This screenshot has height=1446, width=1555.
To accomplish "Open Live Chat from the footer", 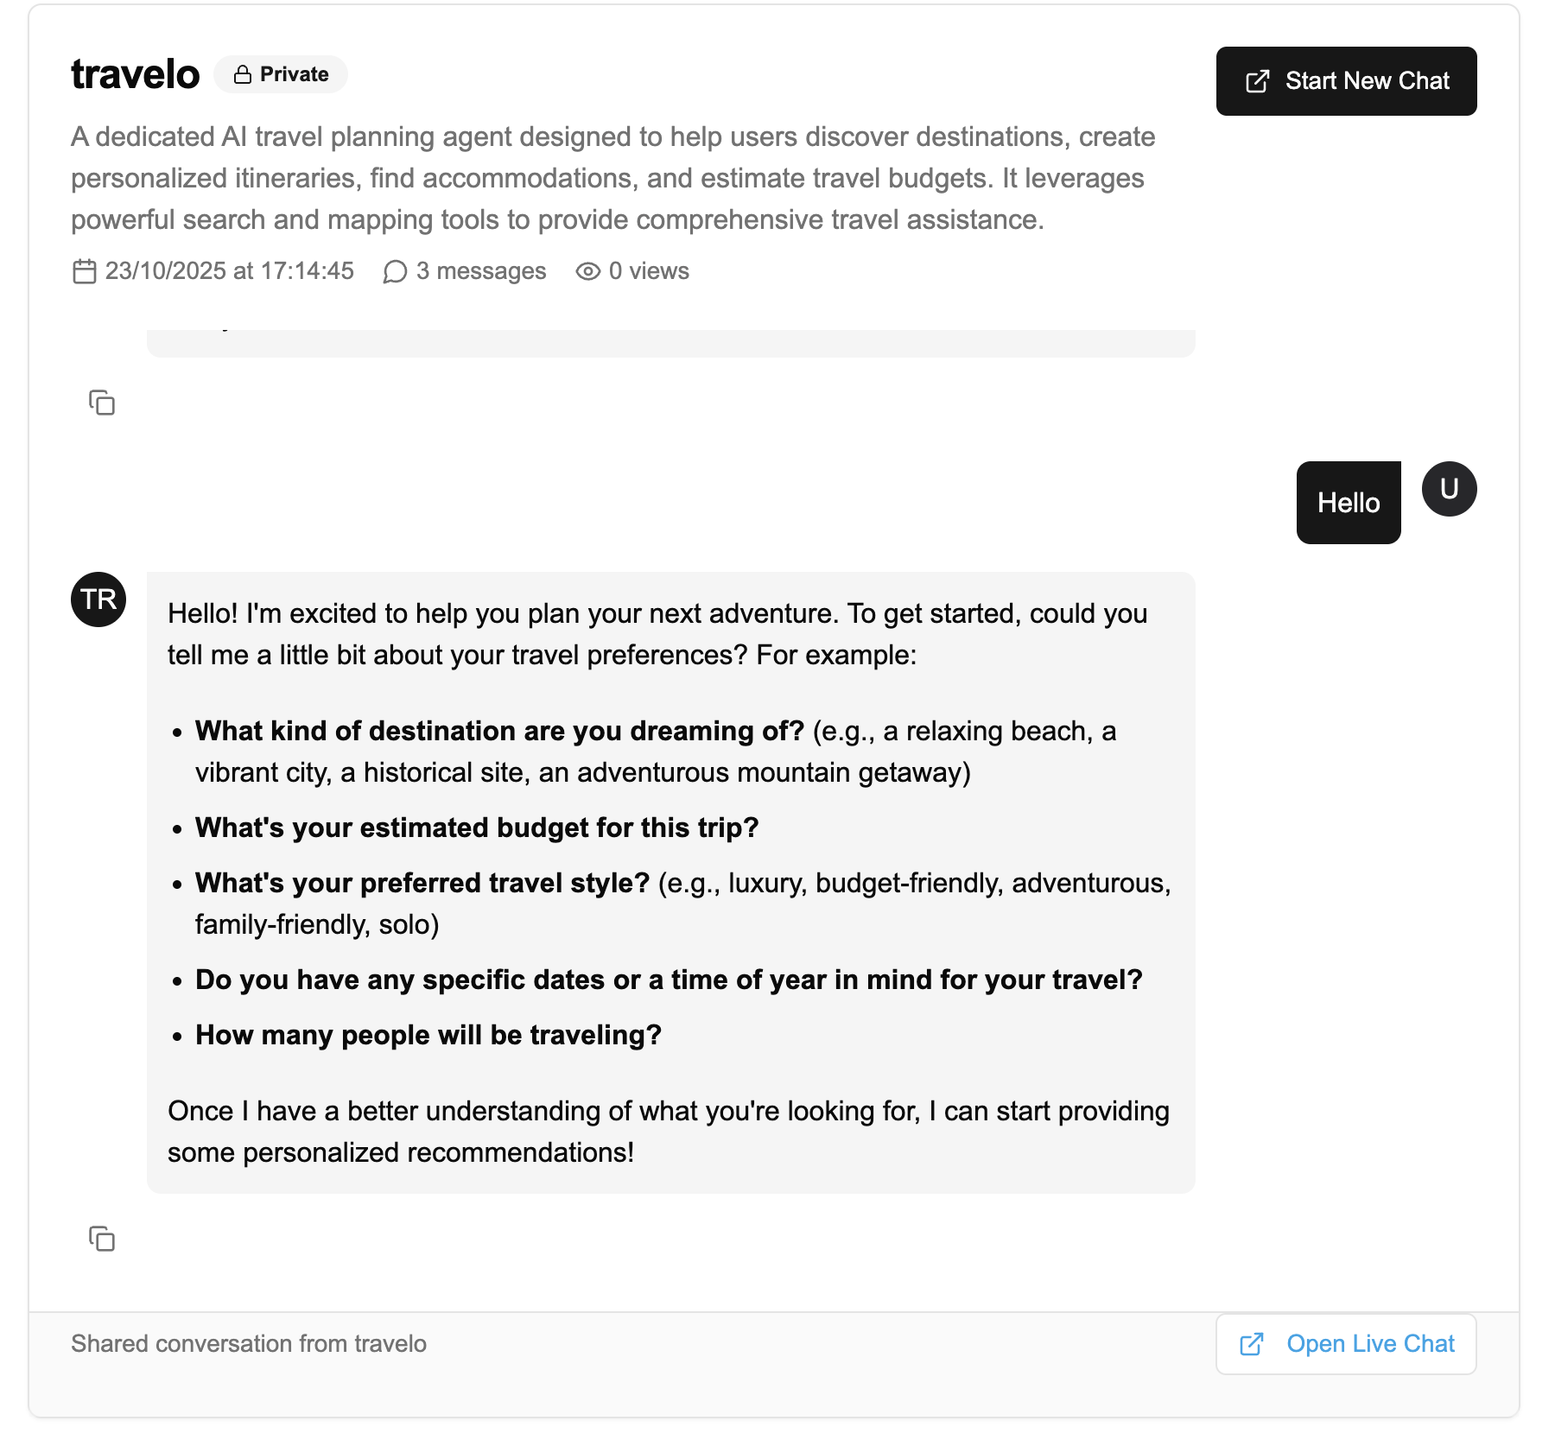I will [1346, 1344].
